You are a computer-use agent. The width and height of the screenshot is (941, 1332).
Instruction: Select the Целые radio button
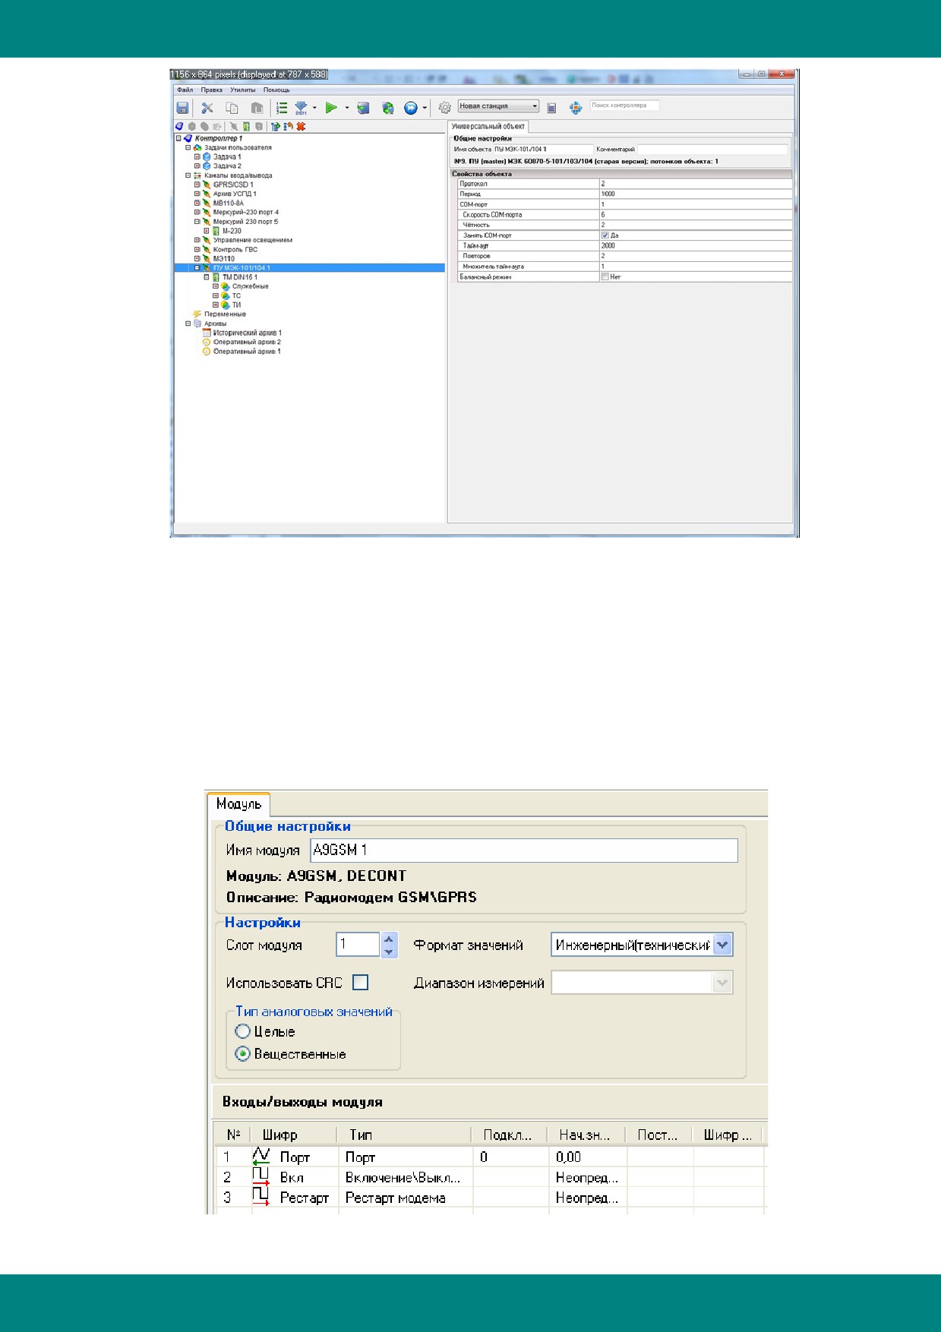pos(242,1031)
